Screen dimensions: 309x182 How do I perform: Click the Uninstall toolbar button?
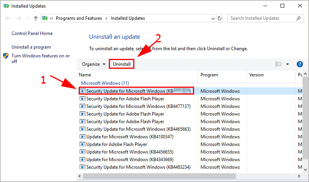122,64
